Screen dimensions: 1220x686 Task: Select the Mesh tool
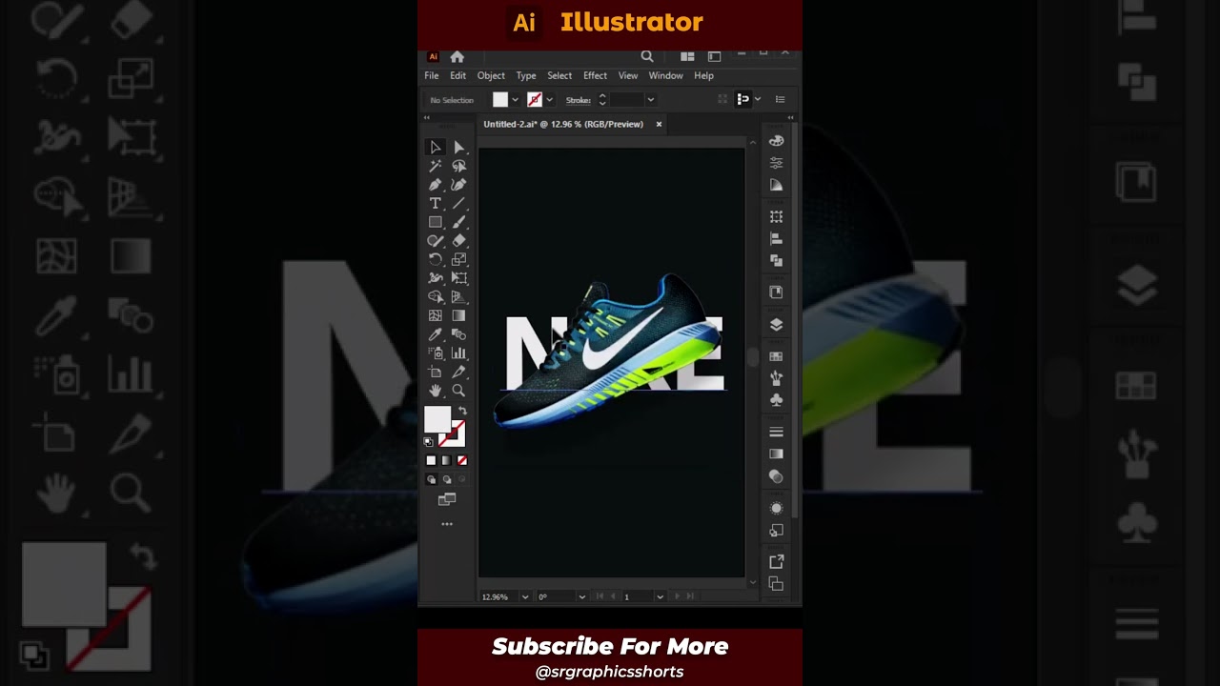[436, 315]
